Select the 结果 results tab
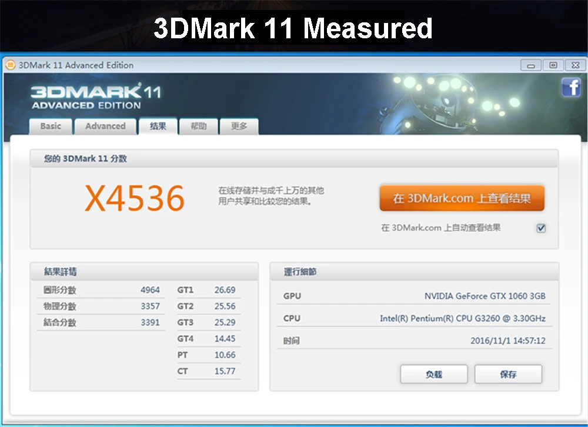Image resolution: width=588 pixels, height=427 pixels. (x=158, y=126)
